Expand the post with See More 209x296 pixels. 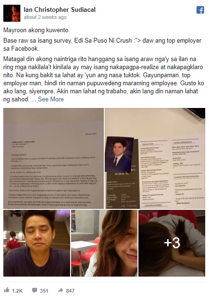pos(51,99)
